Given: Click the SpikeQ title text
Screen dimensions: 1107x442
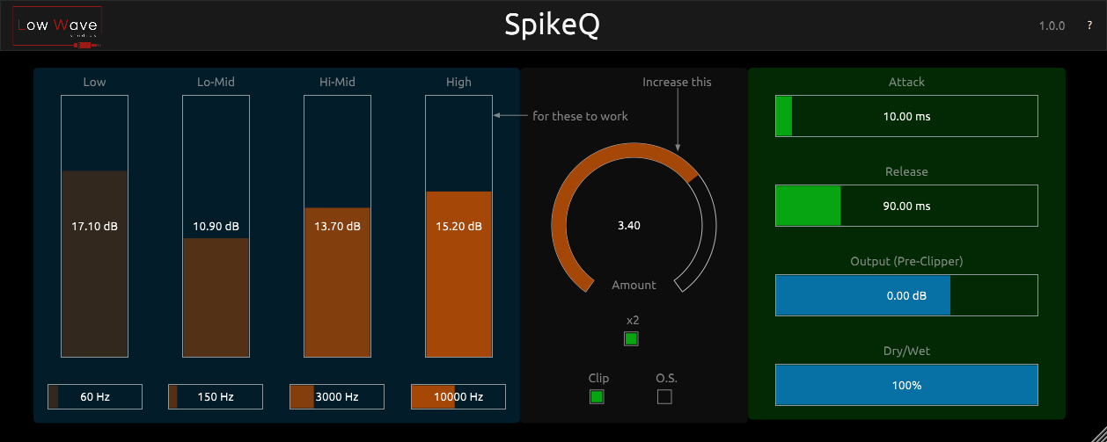Looking at the screenshot, I should pyautogui.click(x=553, y=25).
